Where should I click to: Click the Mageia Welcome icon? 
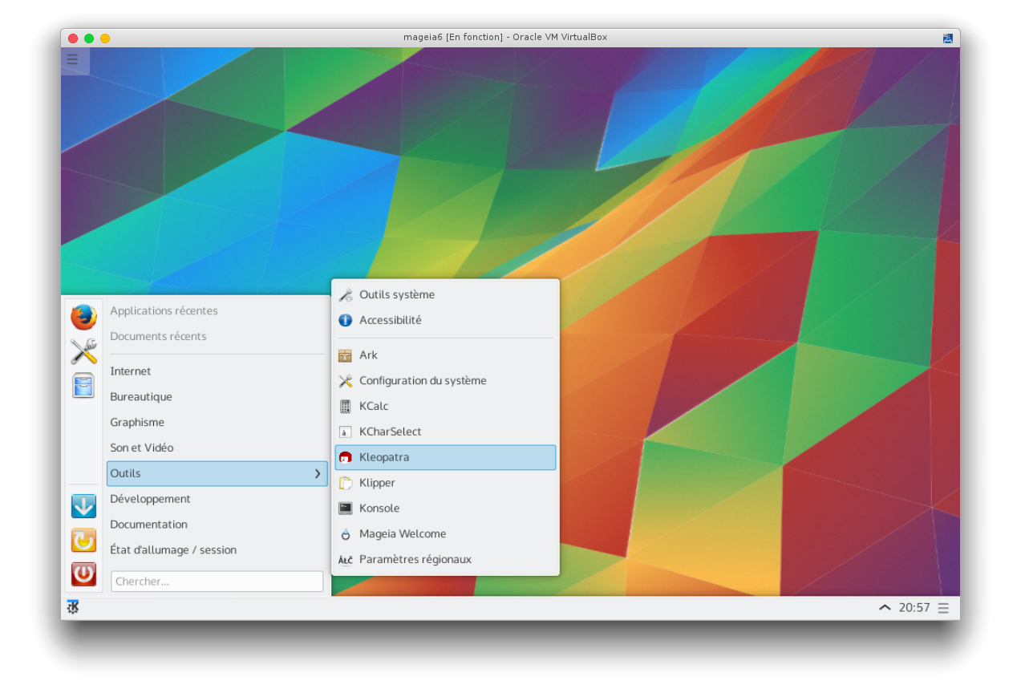tap(346, 534)
